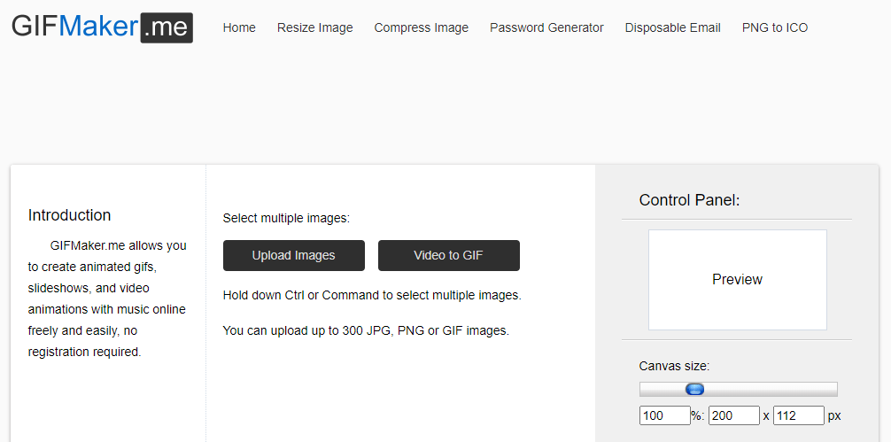The image size is (891, 442).
Task: Open the Home navigation link
Action: click(x=239, y=27)
